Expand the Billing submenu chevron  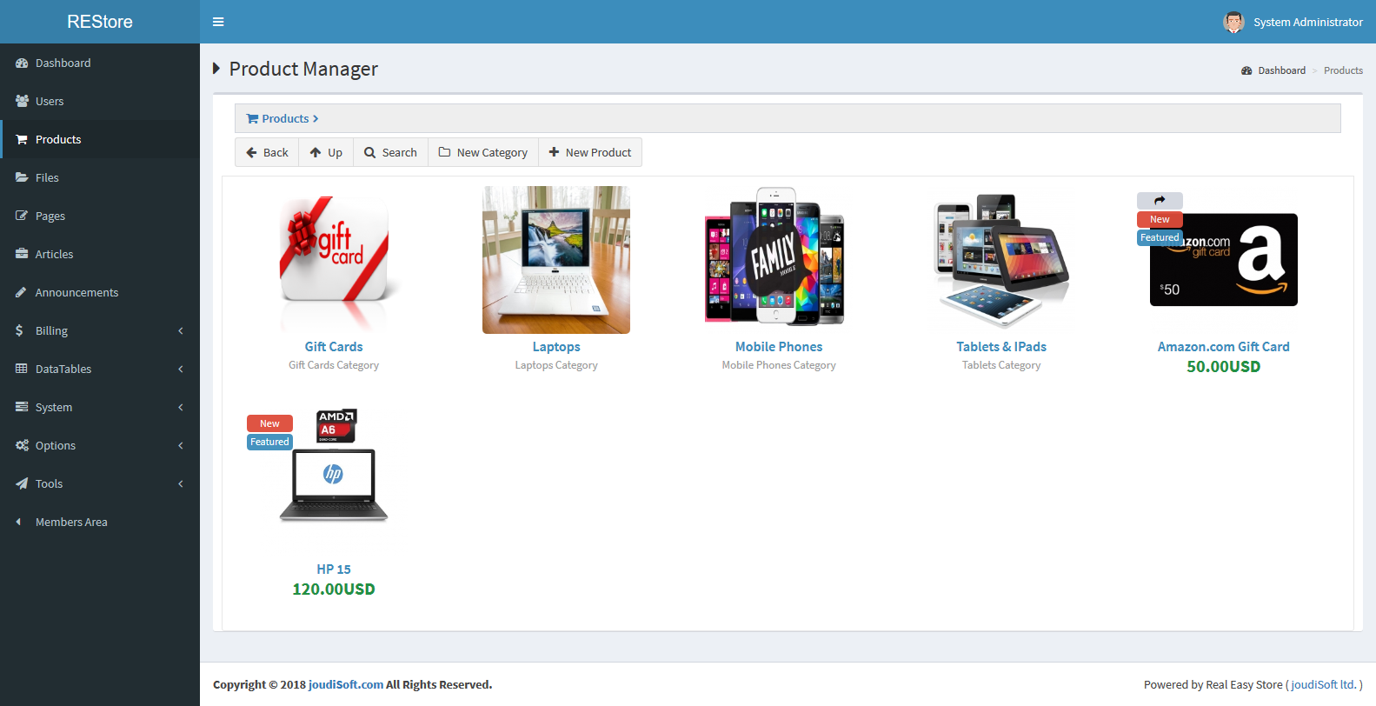[181, 330]
